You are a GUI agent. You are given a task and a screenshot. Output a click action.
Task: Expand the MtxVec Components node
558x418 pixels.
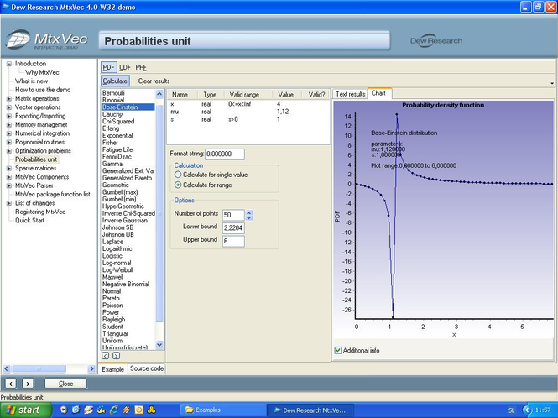click(9, 177)
